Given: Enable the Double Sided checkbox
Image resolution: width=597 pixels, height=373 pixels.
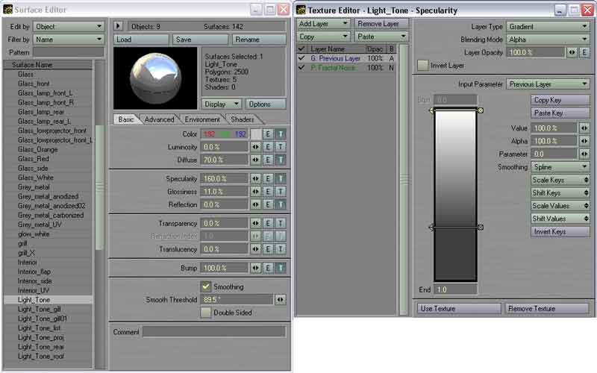Looking at the screenshot, I should [x=206, y=313].
